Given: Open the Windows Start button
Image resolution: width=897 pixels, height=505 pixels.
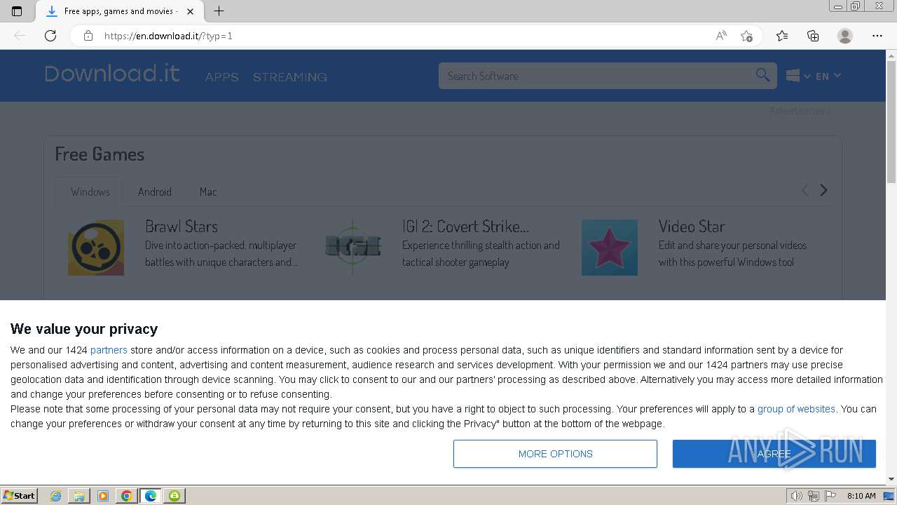Looking at the screenshot, I should pyautogui.click(x=19, y=496).
